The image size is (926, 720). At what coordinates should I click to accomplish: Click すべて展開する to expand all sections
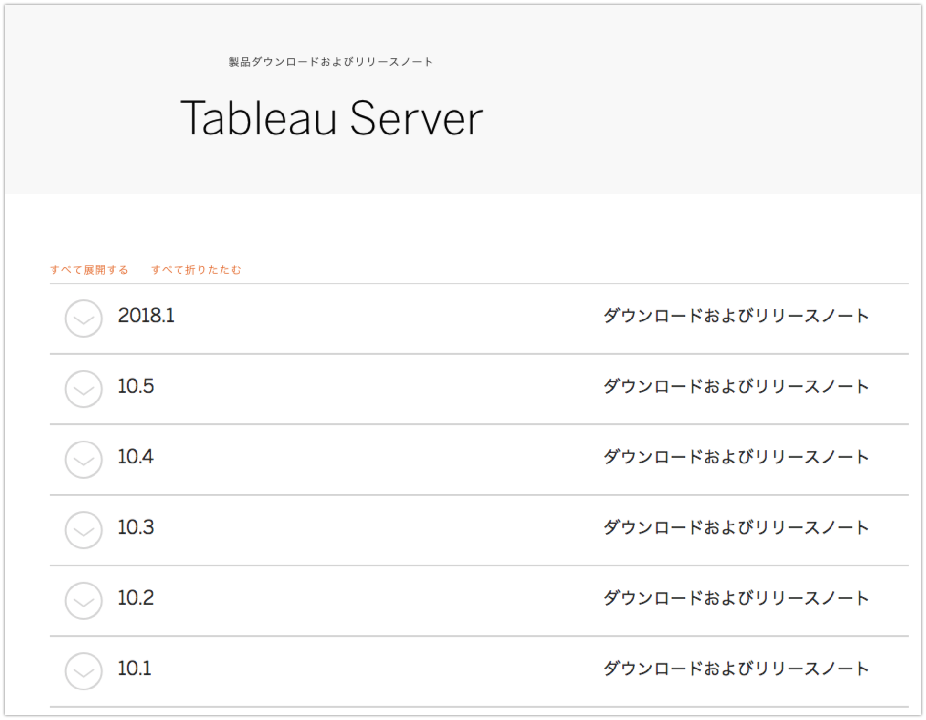click(89, 269)
